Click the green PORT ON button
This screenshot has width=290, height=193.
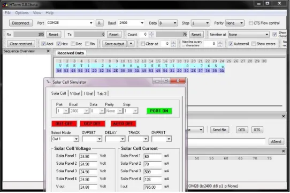point(159,111)
